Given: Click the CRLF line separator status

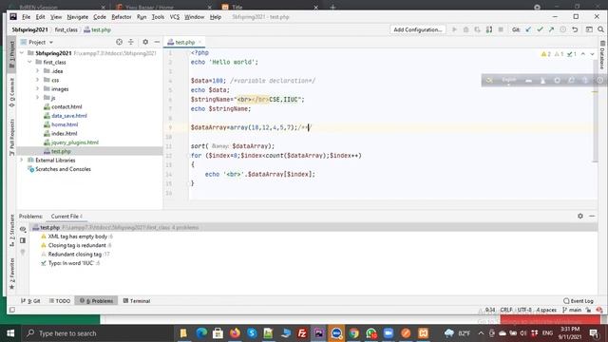Looking at the screenshot, I should pyautogui.click(x=506, y=310).
